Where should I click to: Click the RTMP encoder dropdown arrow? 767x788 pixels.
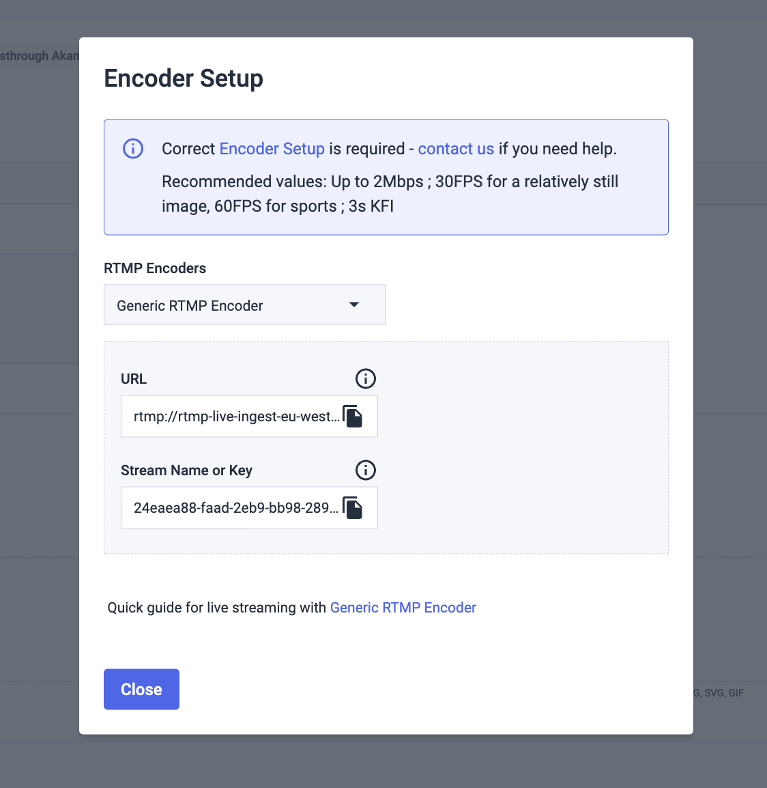pos(354,305)
